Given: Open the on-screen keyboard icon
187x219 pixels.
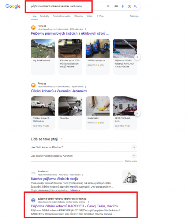Looking at the screenshot, I should coord(116,6).
